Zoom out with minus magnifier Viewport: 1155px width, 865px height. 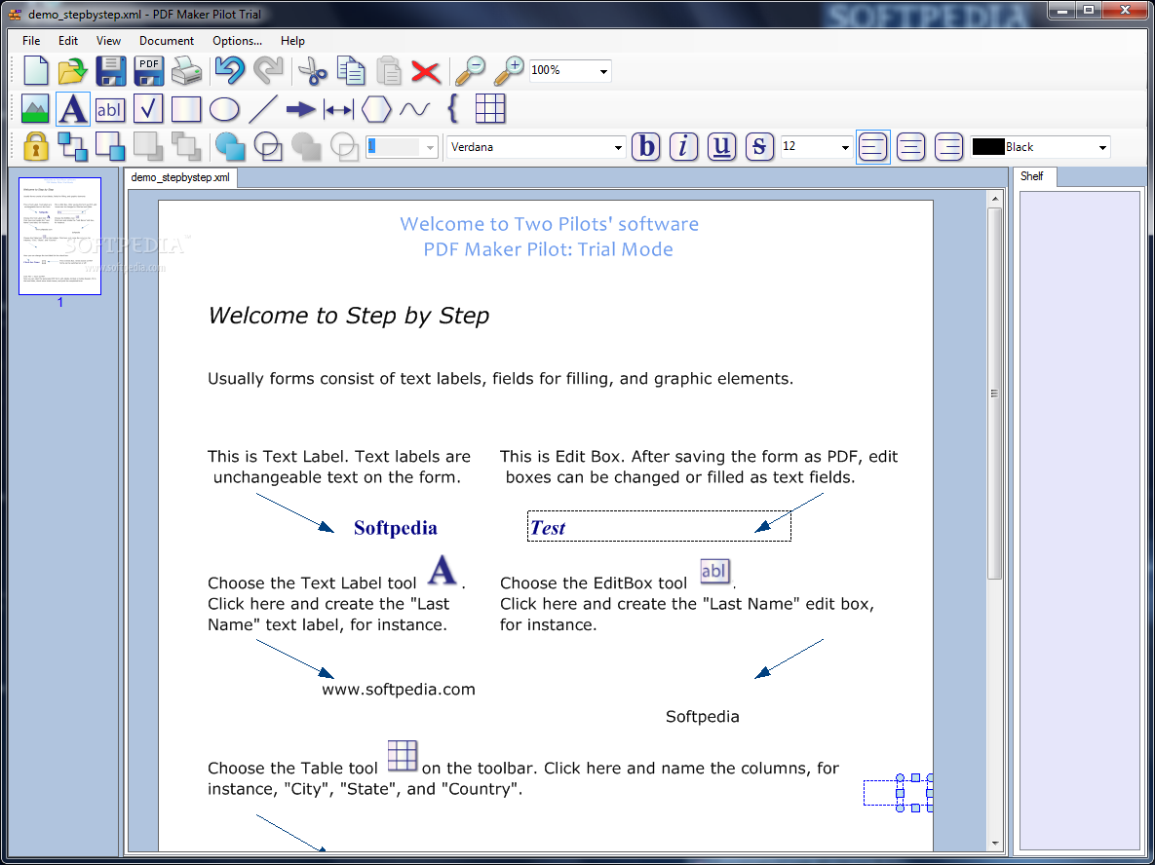click(x=470, y=71)
